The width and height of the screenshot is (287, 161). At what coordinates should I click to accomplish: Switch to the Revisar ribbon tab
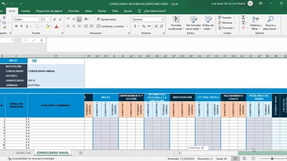click(102, 11)
